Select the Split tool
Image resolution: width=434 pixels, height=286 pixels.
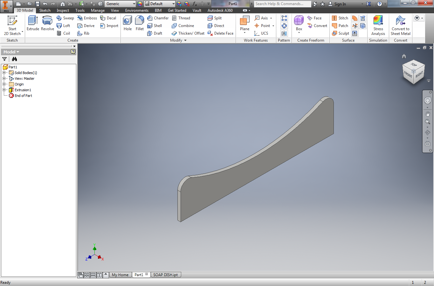coord(215,18)
